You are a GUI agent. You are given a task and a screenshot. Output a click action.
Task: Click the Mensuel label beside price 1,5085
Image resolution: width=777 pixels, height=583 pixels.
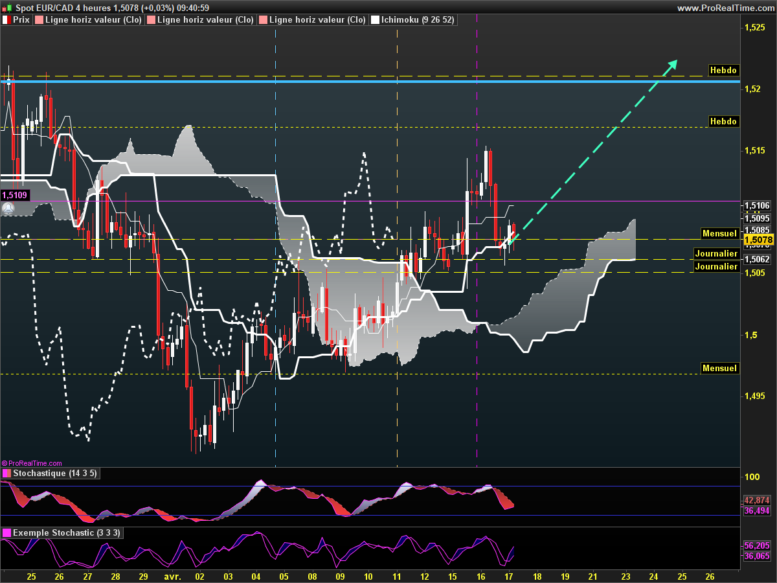click(x=720, y=233)
